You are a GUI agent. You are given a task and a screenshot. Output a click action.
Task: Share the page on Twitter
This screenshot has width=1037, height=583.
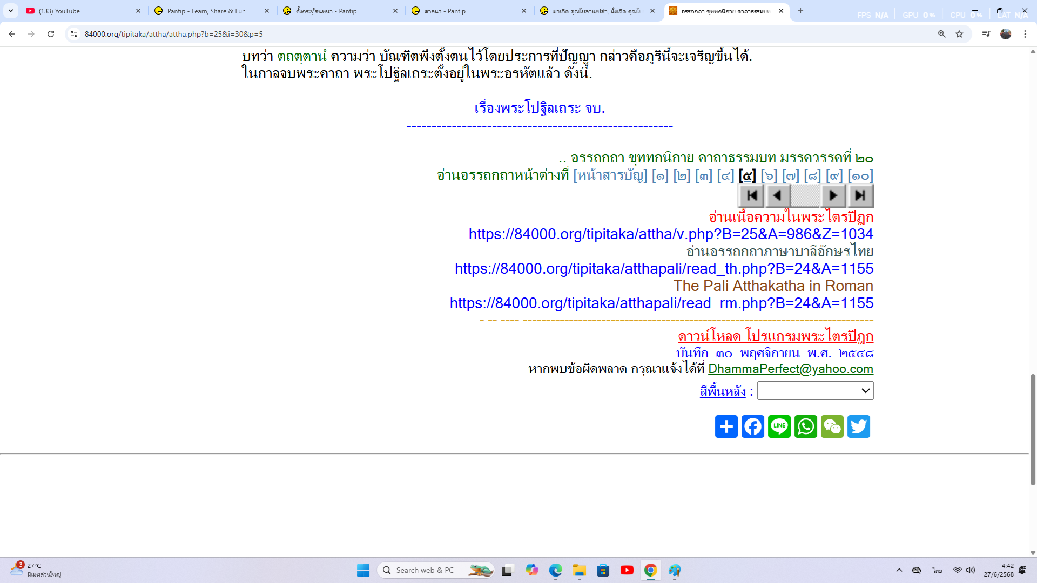point(859,426)
